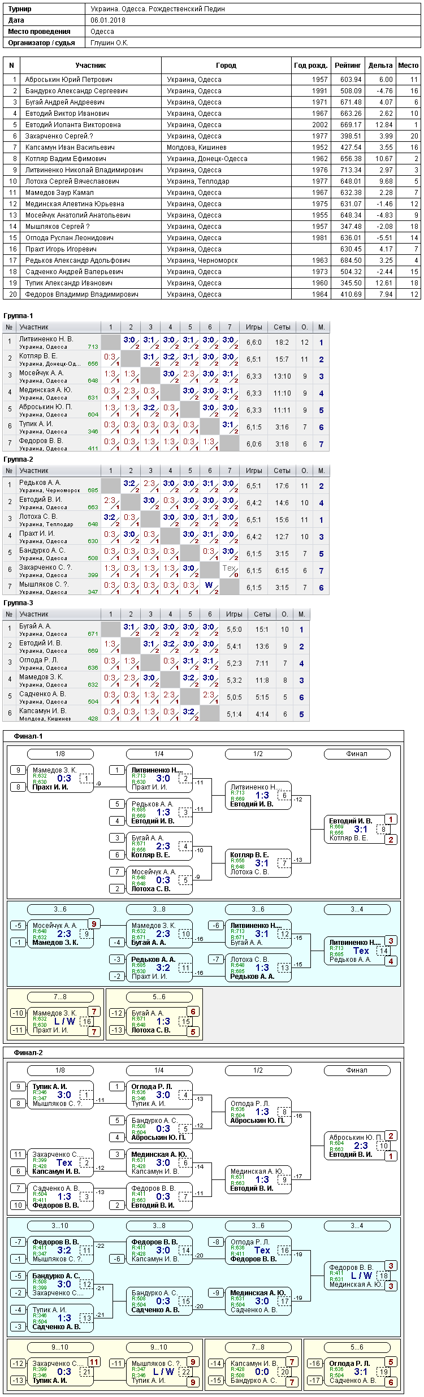Screen dimensions: 424x1397
Task: Click match number 22 box in Финал-2
Action: click(x=185, y=1372)
